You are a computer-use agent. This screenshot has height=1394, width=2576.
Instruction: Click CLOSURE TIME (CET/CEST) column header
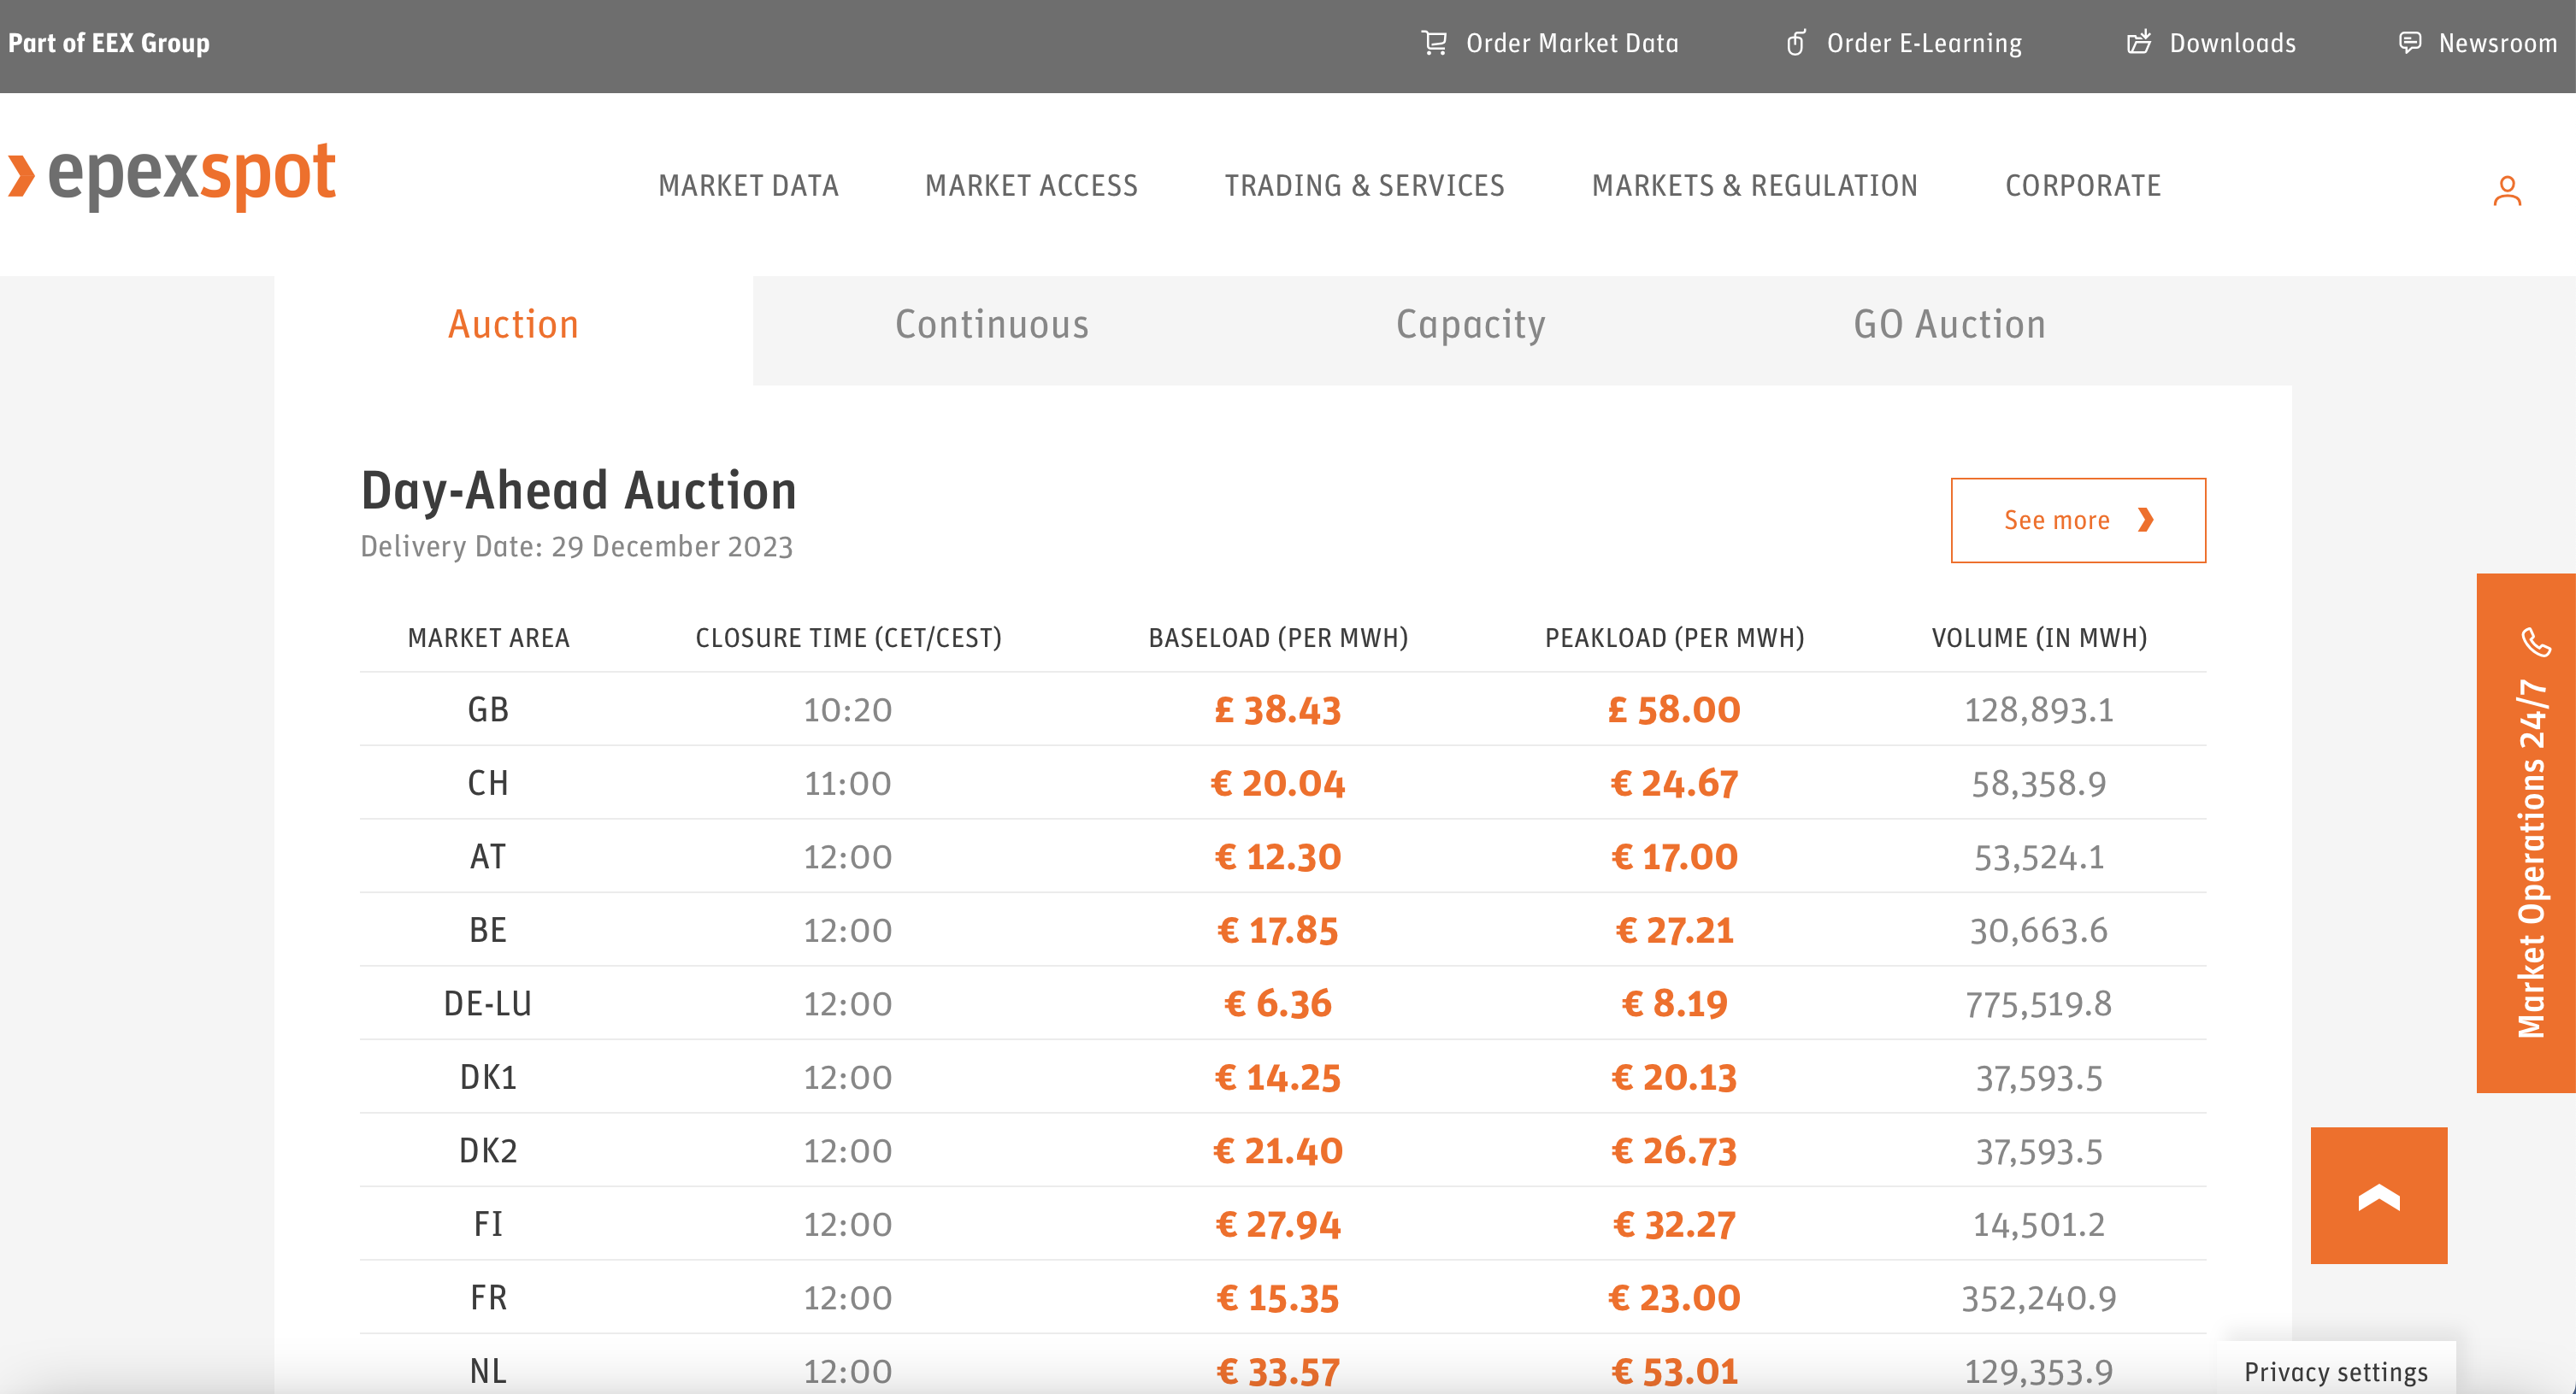click(x=848, y=638)
